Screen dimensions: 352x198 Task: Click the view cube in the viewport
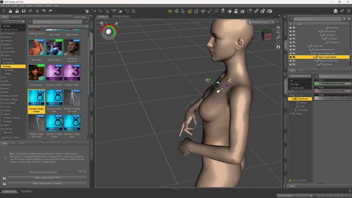[x=267, y=35]
